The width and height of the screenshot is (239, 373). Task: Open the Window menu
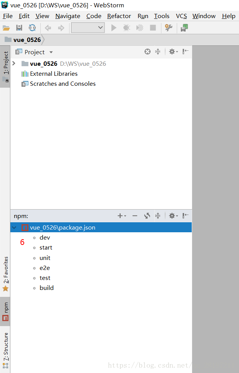click(204, 16)
